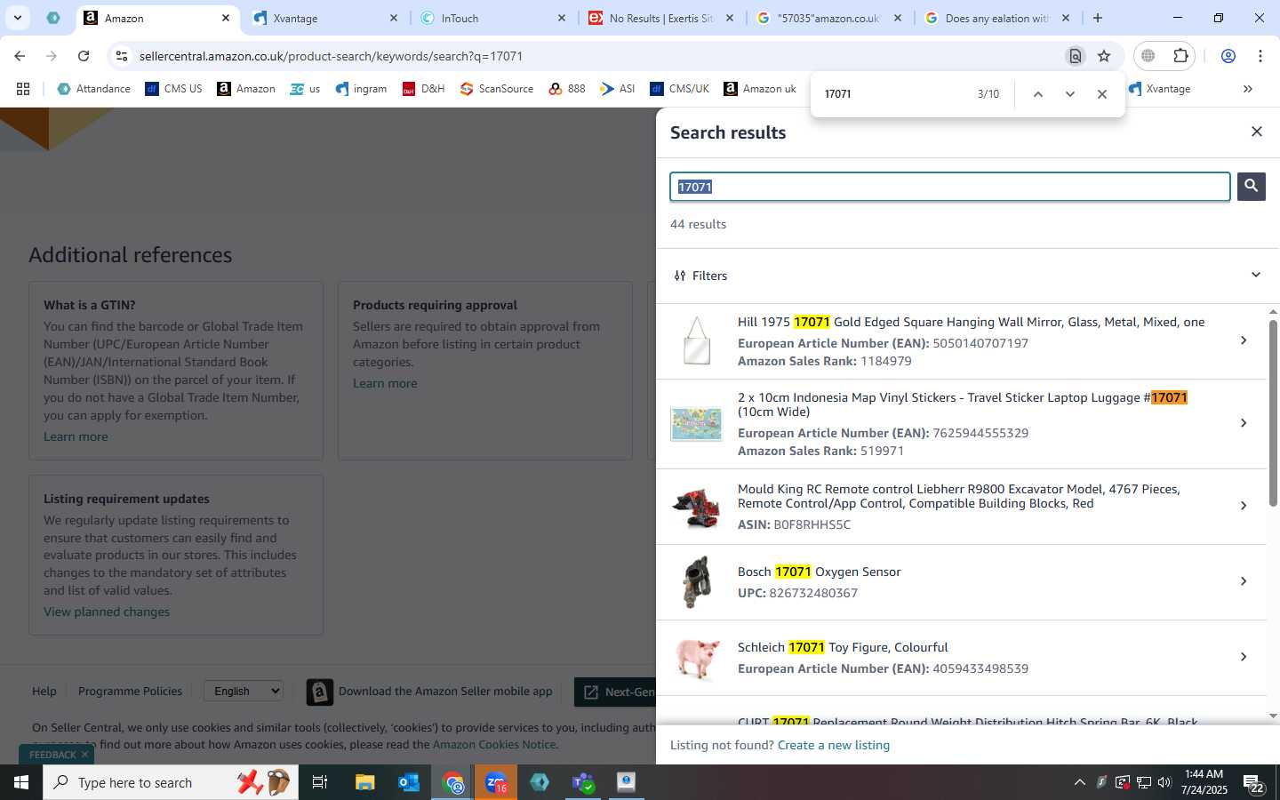Click the browser forward arrow

pos(52,56)
